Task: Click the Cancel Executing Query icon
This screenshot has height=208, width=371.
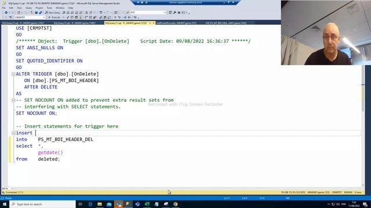Action: point(63,17)
